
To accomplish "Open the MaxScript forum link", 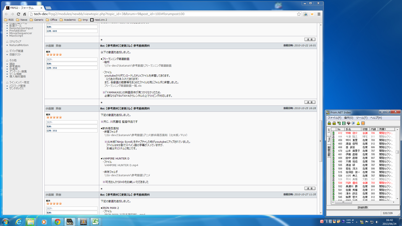I will [16, 36].
